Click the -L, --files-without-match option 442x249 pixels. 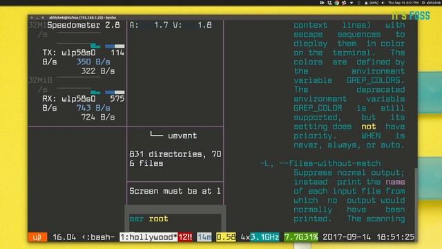[320, 163]
